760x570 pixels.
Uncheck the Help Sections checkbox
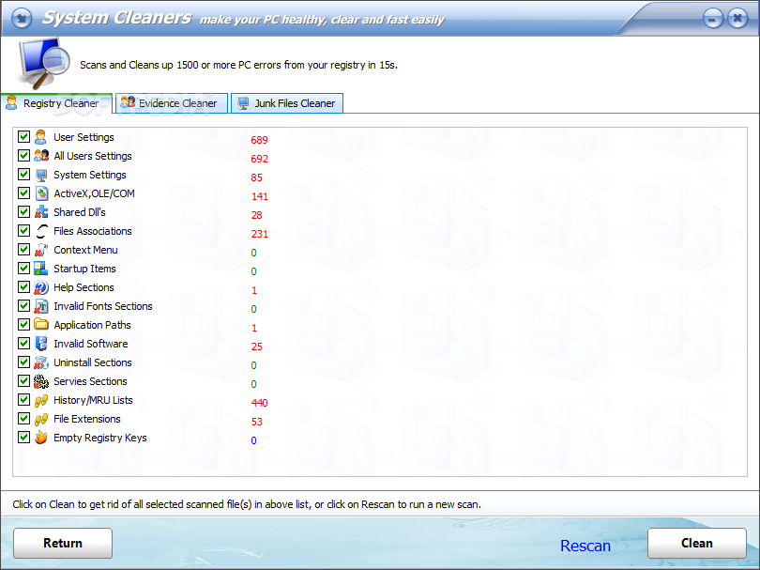point(23,286)
